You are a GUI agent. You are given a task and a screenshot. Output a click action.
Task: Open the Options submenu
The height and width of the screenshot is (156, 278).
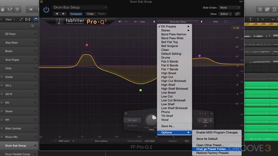tap(174, 133)
